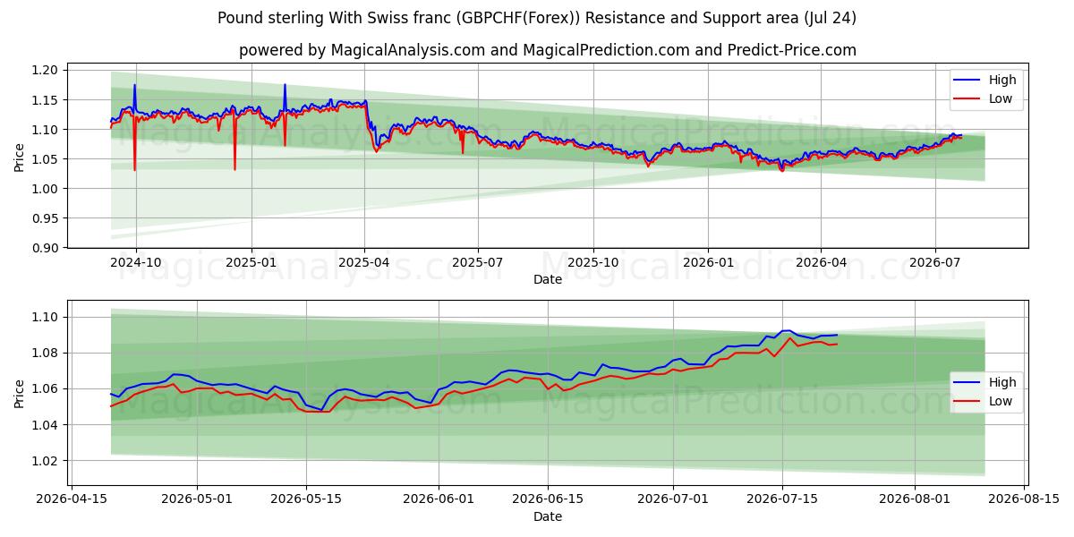Click the '1.00' price tick on the top chart
Screen dimensions: 1074x537
[47, 189]
